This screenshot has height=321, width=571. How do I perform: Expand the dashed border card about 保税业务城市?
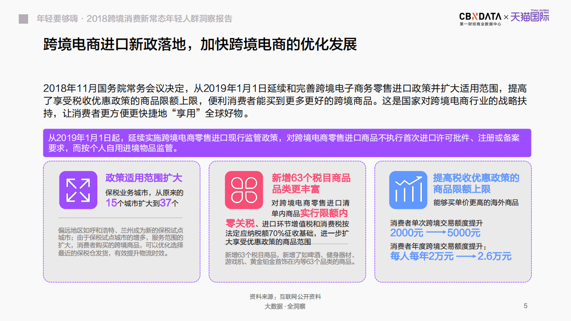[x=122, y=221]
